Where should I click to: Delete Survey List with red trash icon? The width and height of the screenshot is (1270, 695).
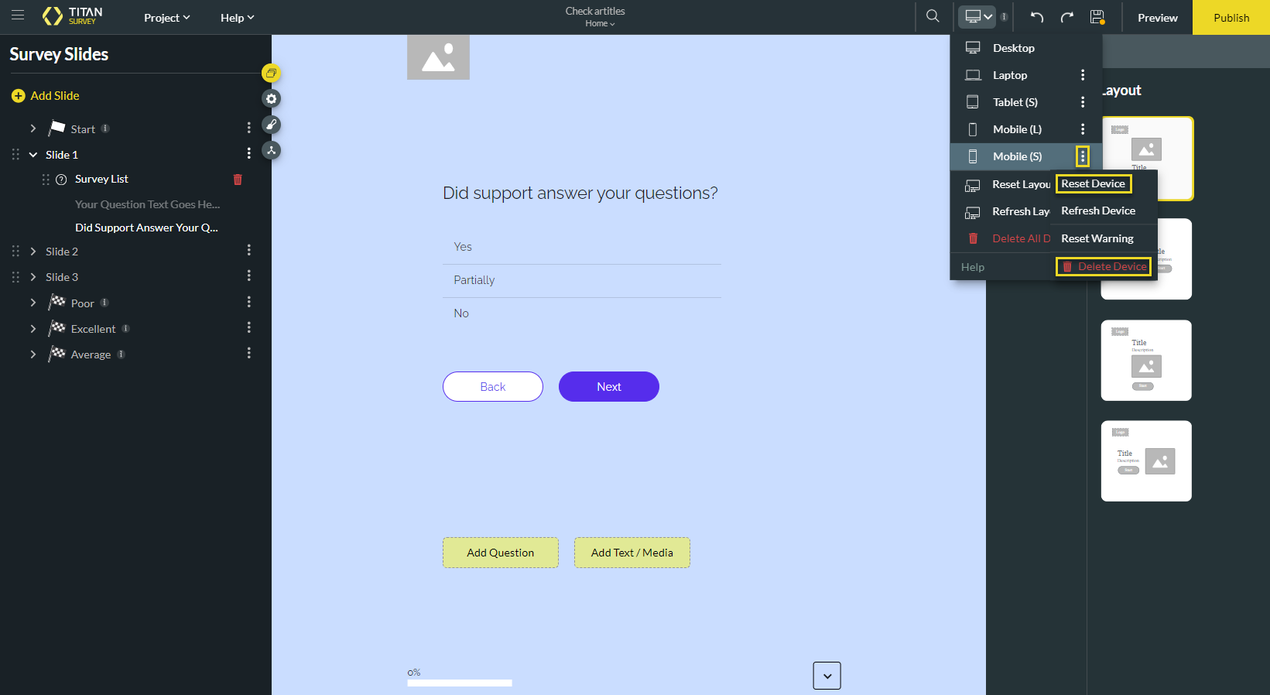pos(238,180)
